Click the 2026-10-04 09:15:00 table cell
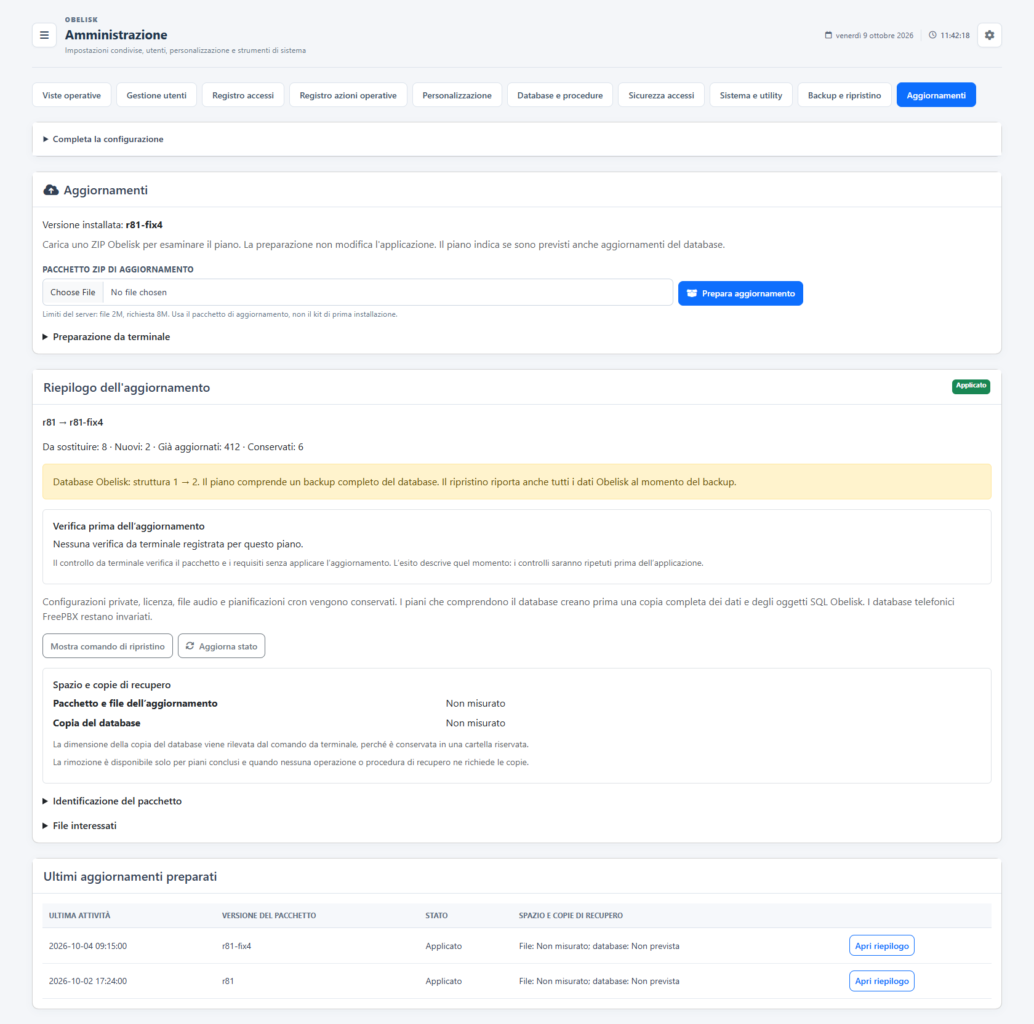 click(88, 946)
